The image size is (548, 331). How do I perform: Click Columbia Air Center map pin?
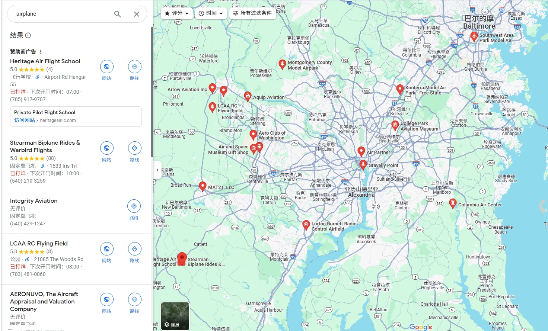tap(453, 204)
